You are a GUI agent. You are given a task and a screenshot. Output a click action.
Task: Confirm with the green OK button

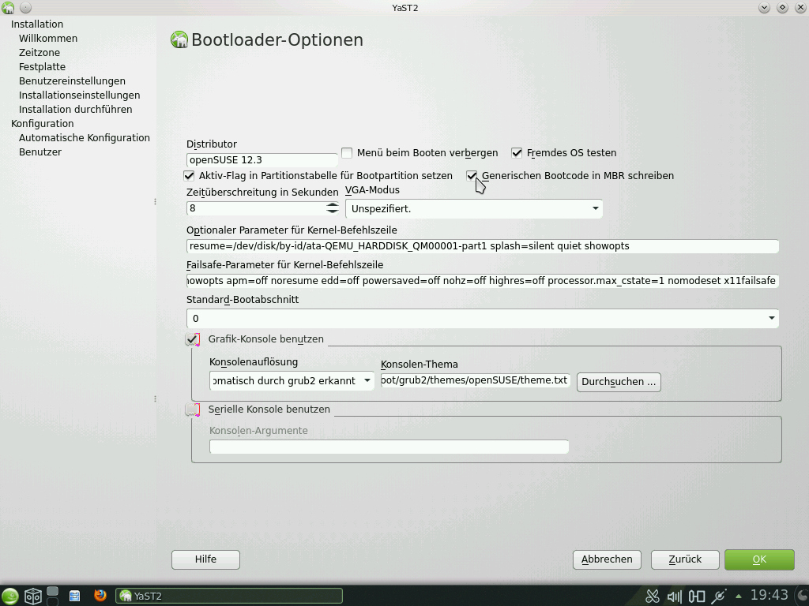[759, 559]
